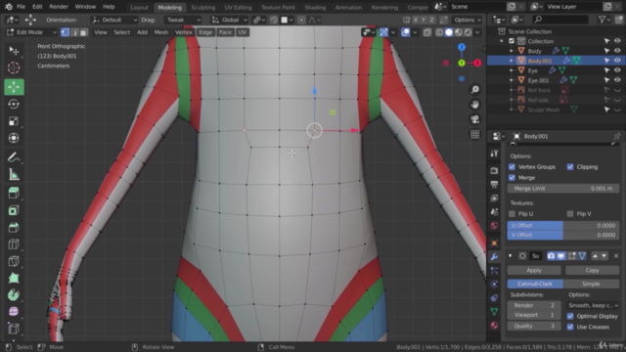Screen dimensions: 626x352
Task: Toggle camera view icon in viewport
Action: (474, 119)
